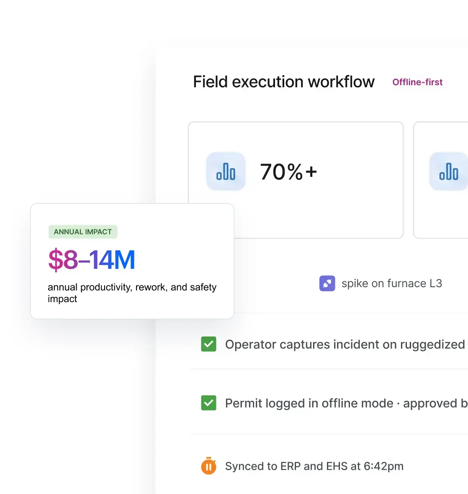Click the $8–14M figure
The image size is (468, 494).
pyautogui.click(x=92, y=260)
